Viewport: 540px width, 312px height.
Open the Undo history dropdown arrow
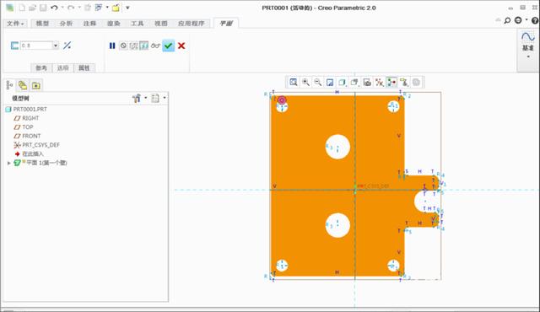coord(62,8)
